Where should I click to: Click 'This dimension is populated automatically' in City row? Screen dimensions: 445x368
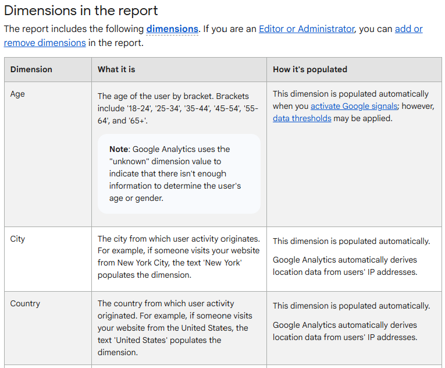click(351, 241)
